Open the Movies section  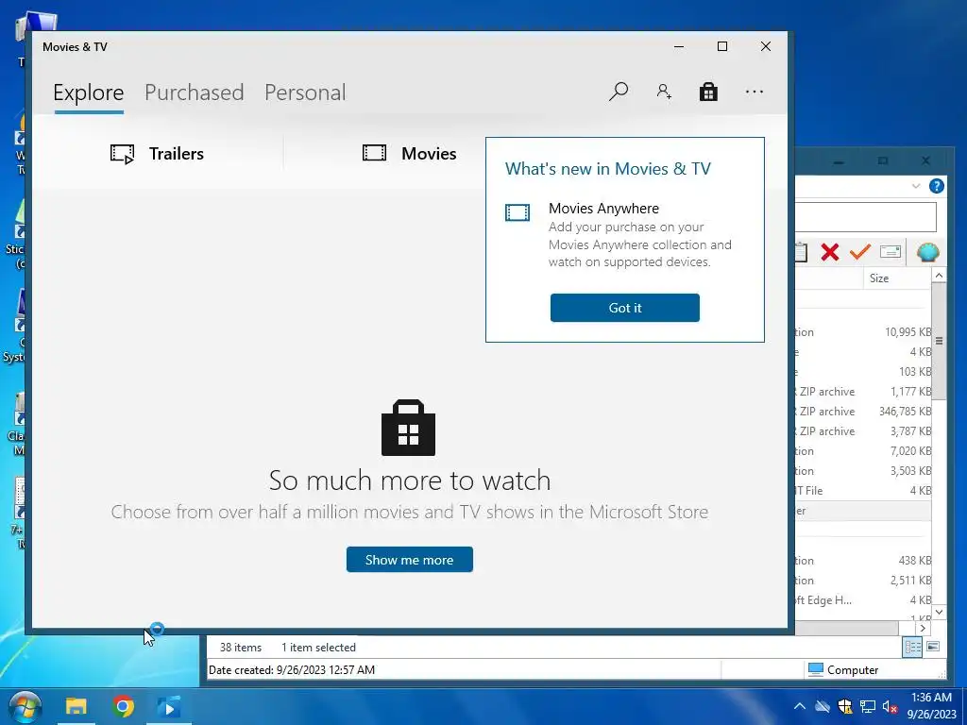pyautogui.click(x=410, y=154)
